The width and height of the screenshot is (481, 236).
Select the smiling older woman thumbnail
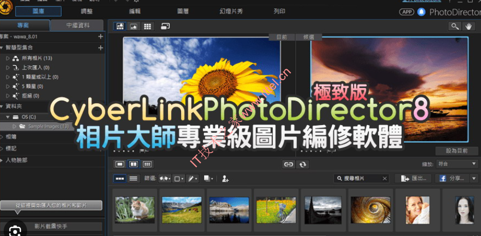click(417, 210)
